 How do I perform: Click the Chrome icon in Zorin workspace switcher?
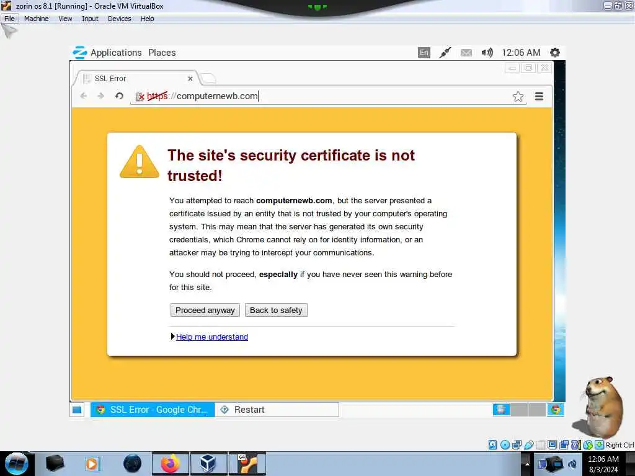coord(556,410)
